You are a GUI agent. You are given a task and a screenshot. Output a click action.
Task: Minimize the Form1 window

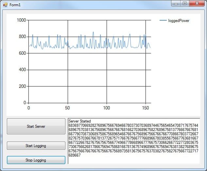click(x=177, y=3)
